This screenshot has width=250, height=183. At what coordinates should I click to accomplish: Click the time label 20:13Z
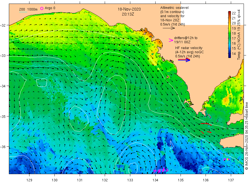[x=128, y=14]
